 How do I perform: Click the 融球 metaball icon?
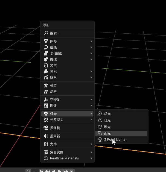(x=46, y=59)
